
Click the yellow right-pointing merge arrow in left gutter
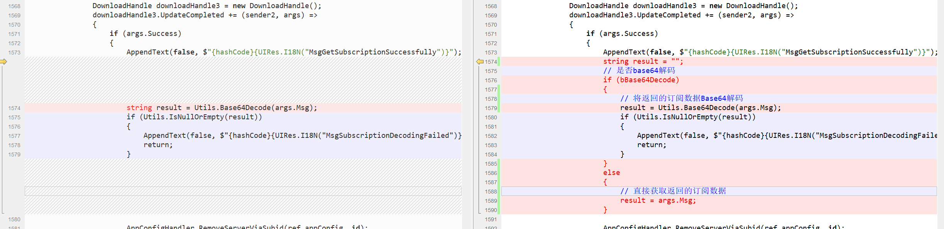[3, 62]
